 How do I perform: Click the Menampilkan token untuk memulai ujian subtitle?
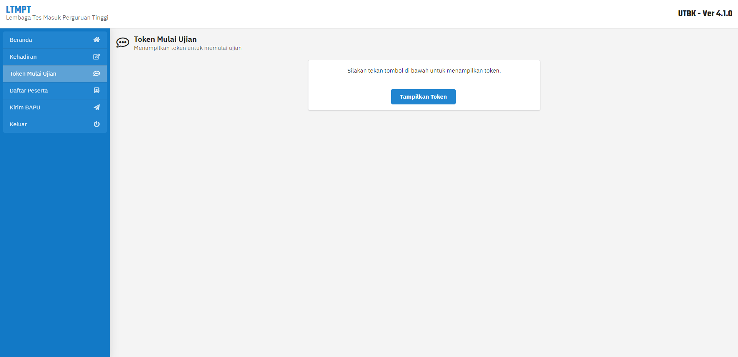(x=188, y=48)
